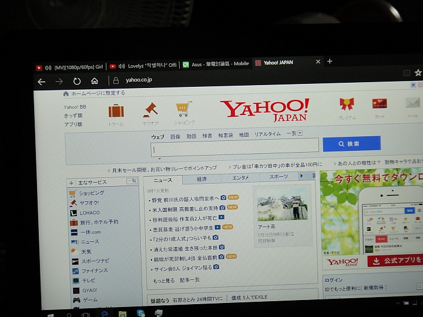Image resolution: width=423 pixels, height=317 pixels.
Task: Click the 一覧 button in 主なサービス header
Action: coord(132,181)
